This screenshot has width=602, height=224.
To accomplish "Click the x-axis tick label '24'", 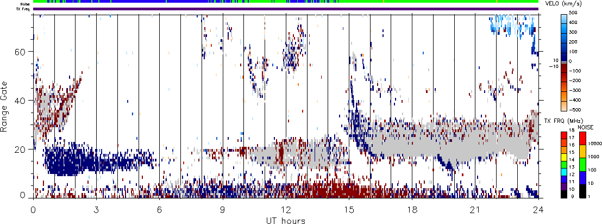I will 538,210.
